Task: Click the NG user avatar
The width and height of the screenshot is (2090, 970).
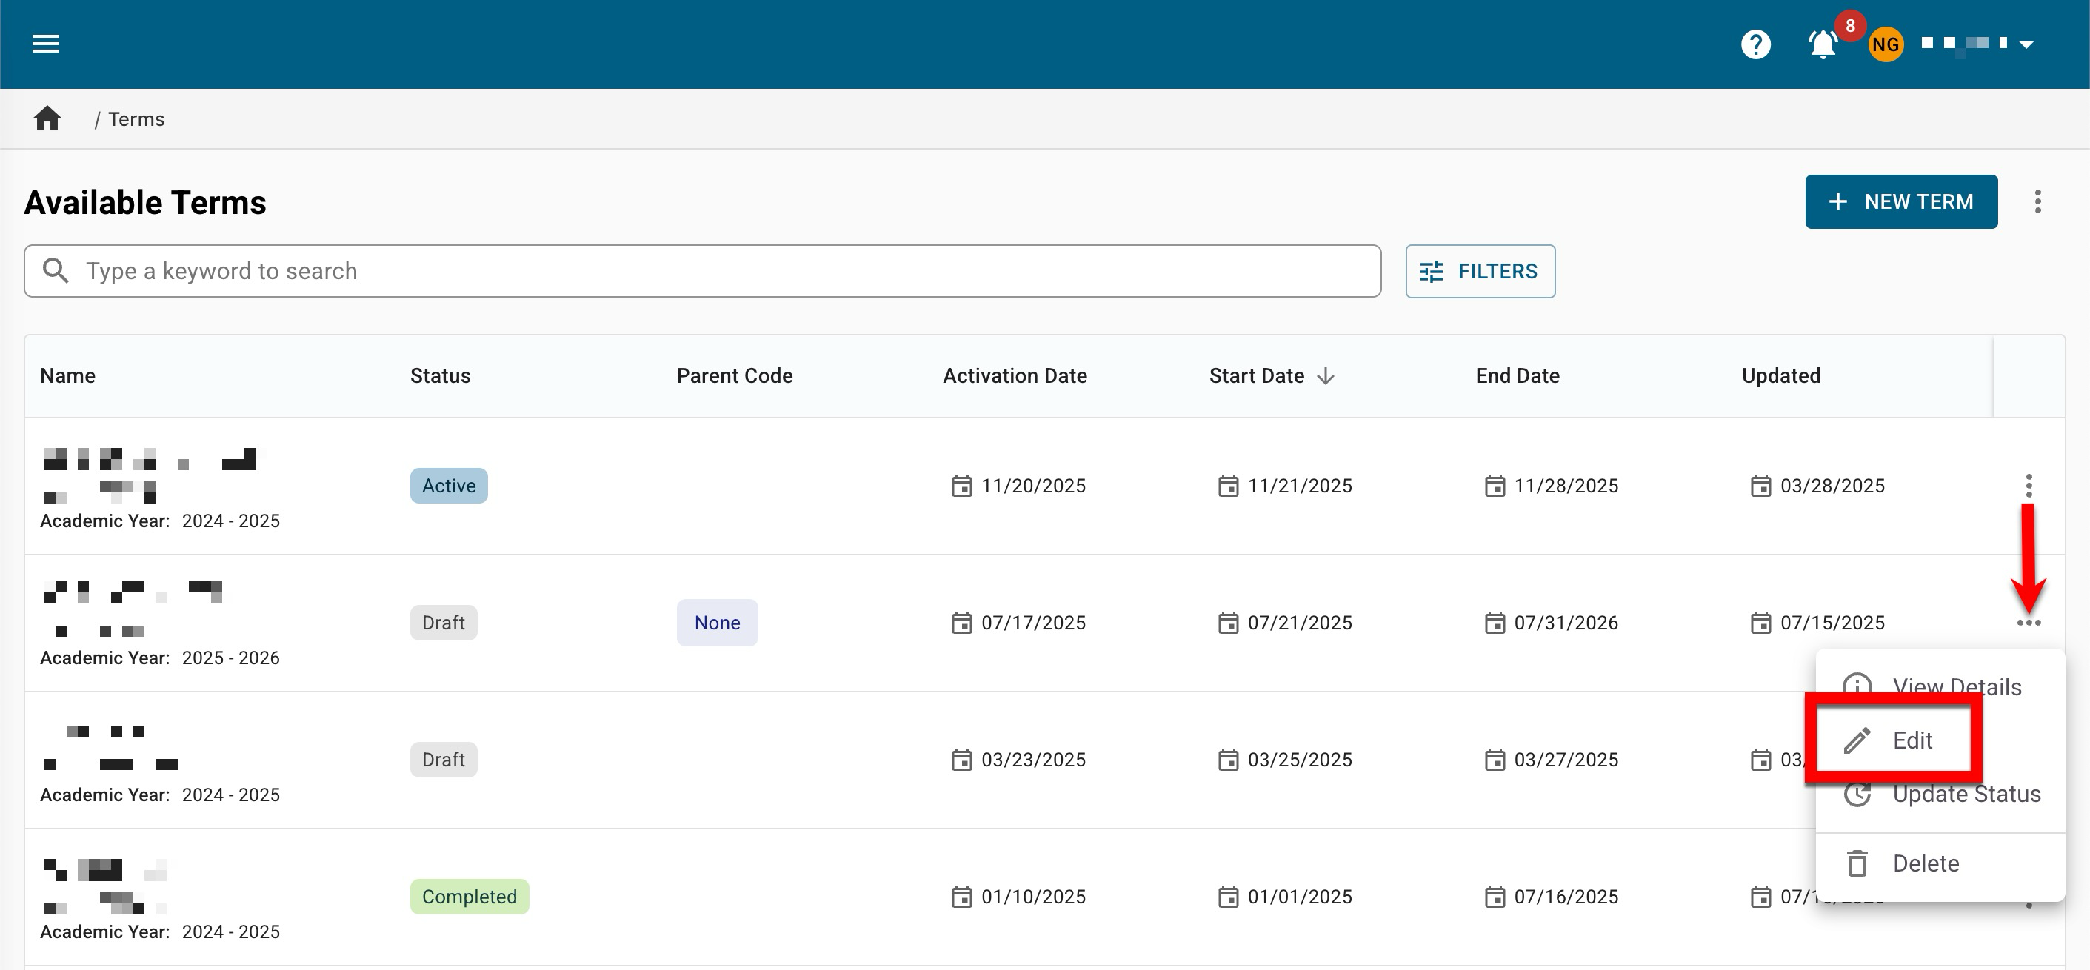Action: (x=1885, y=44)
